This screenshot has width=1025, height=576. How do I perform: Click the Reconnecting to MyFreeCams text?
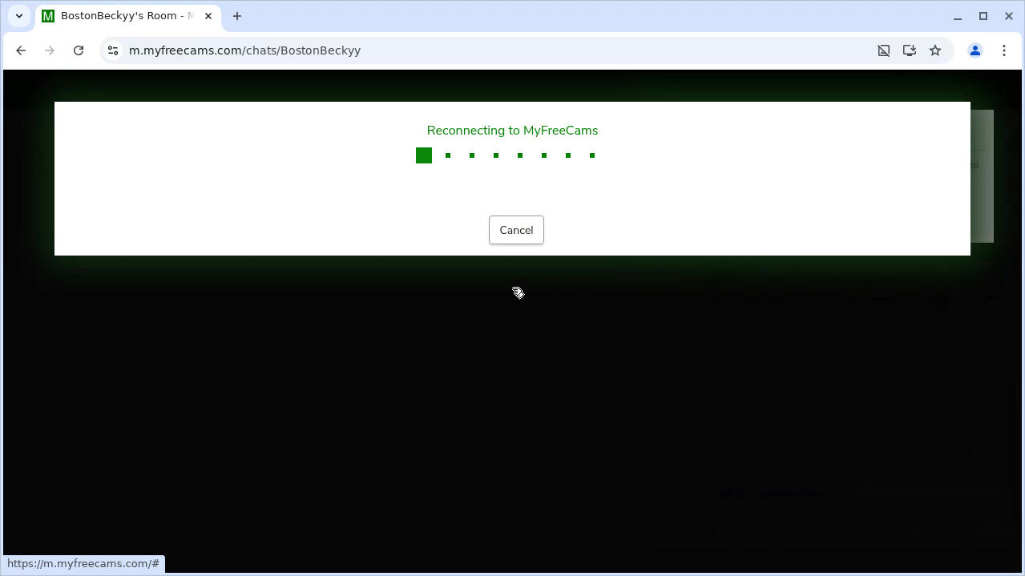512,131
